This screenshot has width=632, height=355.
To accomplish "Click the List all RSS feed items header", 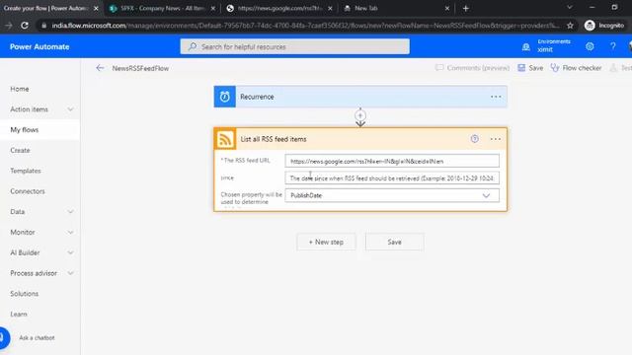I will [x=360, y=139].
